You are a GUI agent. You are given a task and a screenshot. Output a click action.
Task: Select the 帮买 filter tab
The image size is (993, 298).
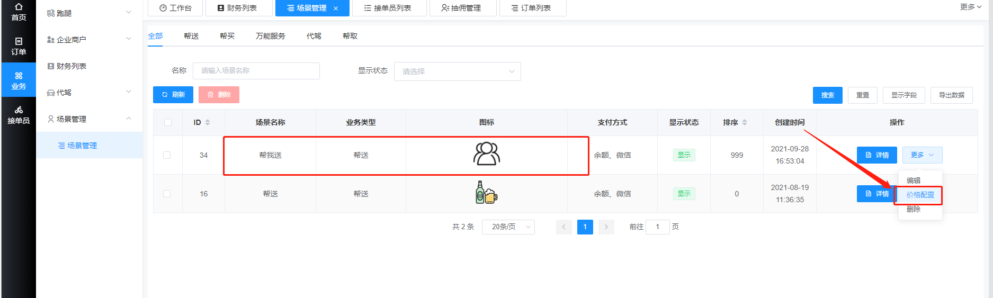(227, 36)
